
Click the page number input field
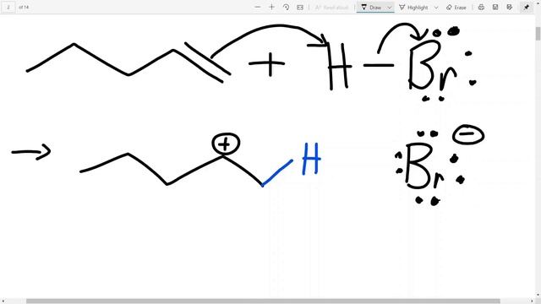[x=8, y=8]
